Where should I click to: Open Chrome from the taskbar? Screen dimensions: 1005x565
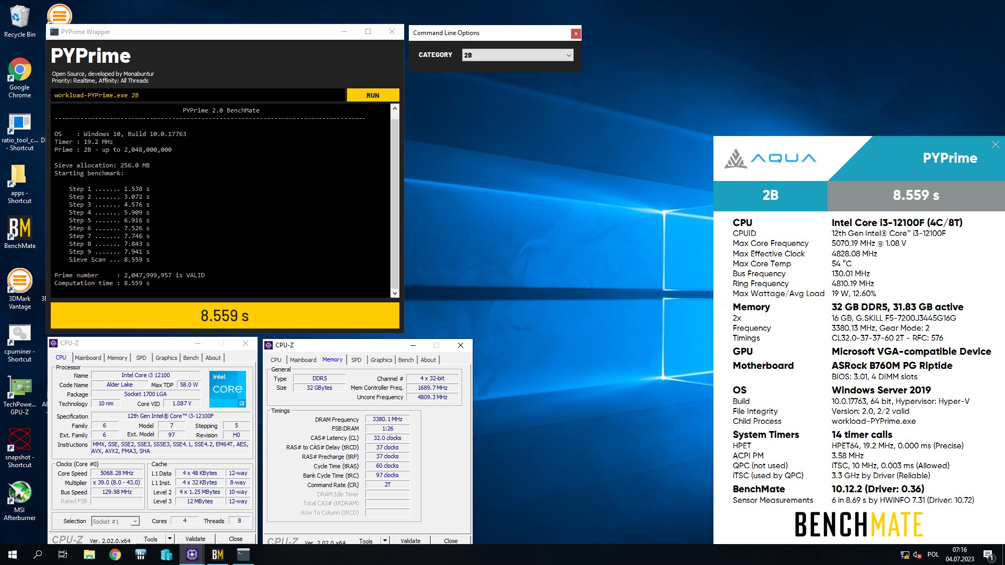click(x=115, y=555)
